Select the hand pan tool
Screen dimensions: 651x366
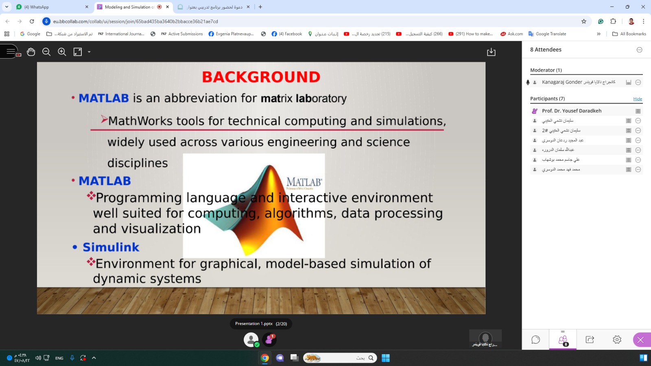[x=31, y=52]
